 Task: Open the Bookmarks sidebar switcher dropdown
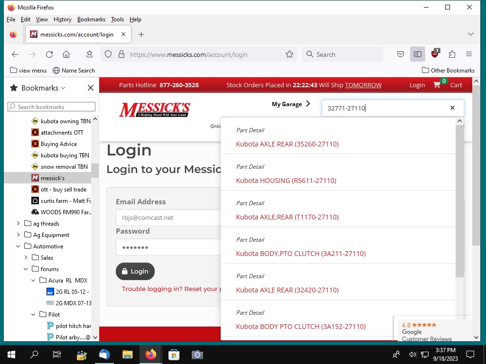click(43, 88)
